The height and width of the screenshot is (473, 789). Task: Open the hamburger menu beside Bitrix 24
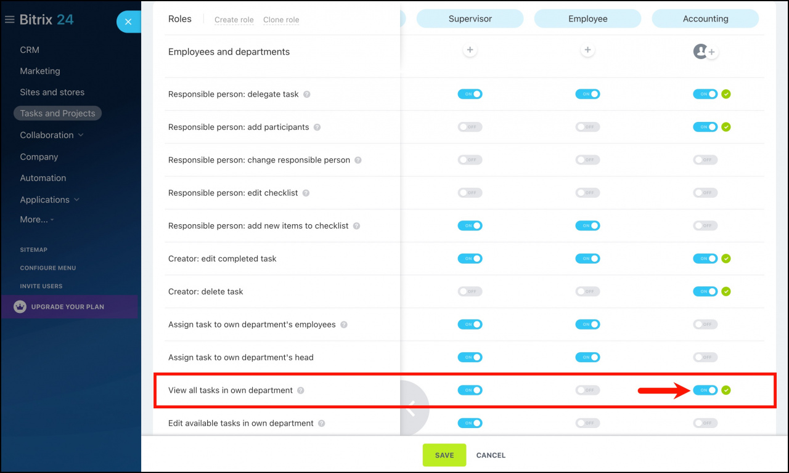coord(9,20)
